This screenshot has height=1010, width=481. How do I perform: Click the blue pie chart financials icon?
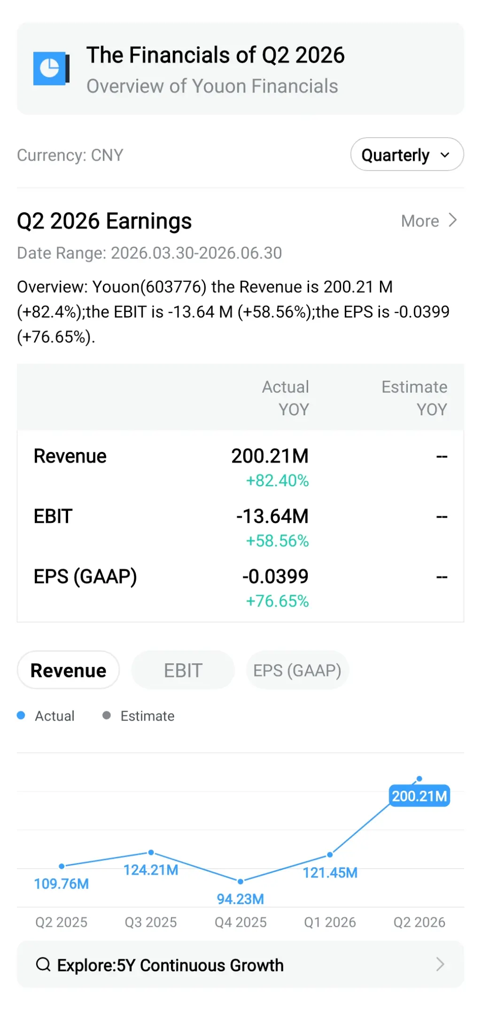(x=52, y=69)
